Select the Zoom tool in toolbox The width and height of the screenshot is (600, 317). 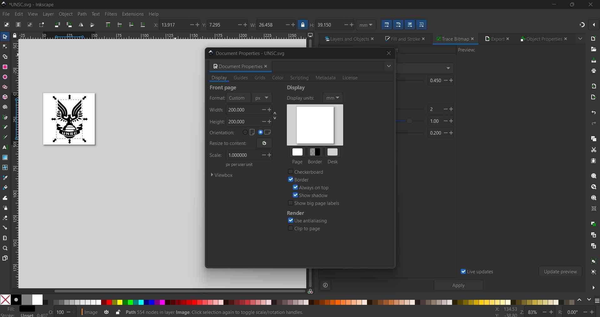(x=5, y=248)
